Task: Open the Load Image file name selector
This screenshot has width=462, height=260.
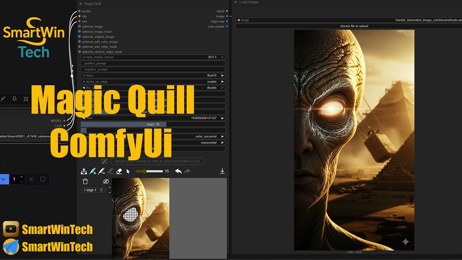Action: pyautogui.click(x=349, y=20)
